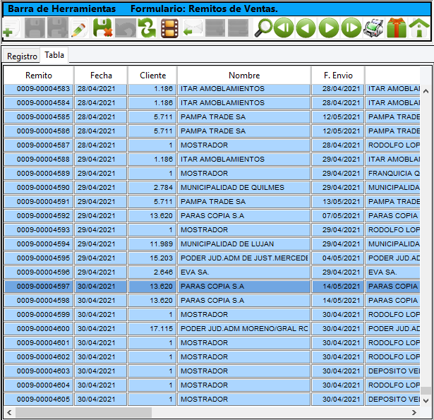Click the film strip icon
This screenshot has height=420, width=434.
169,28
